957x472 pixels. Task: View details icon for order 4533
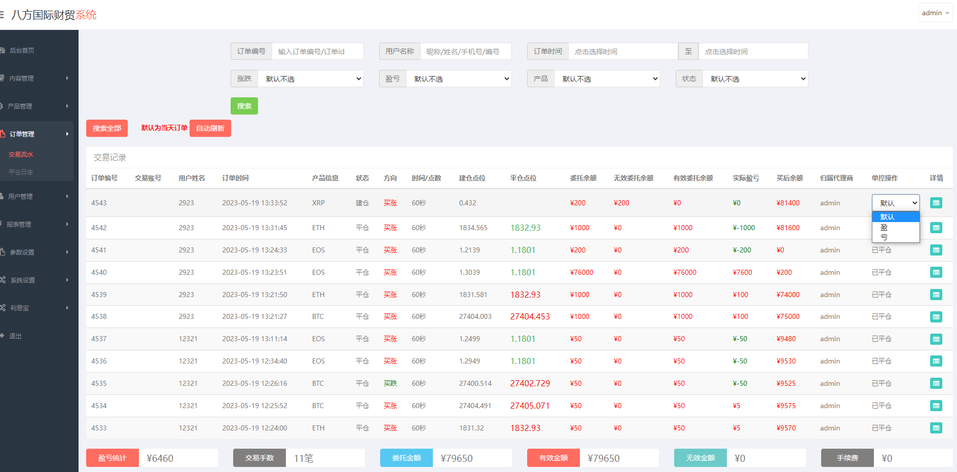click(x=936, y=428)
